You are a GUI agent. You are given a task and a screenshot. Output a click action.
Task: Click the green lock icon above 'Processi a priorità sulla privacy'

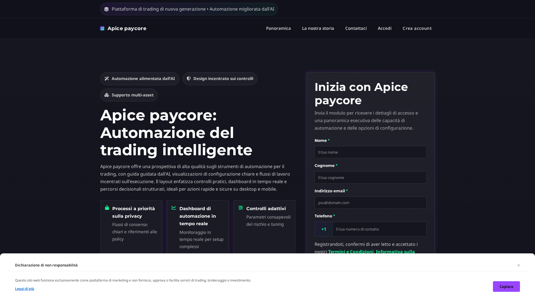[107, 208]
